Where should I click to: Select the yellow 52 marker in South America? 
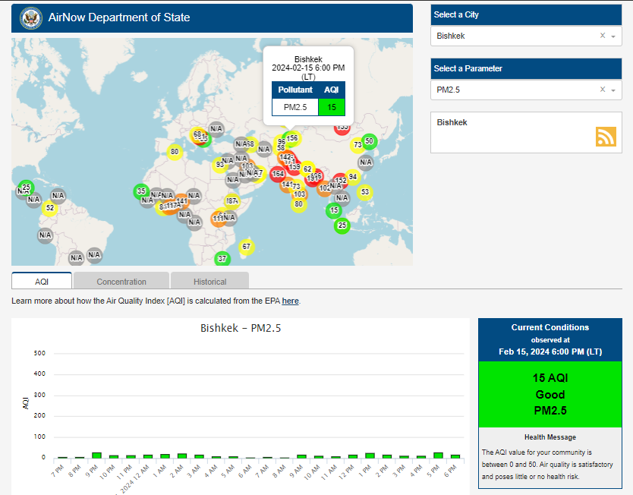pos(49,208)
